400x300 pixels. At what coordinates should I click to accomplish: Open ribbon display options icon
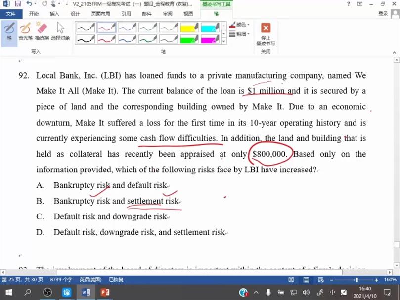point(359,4)
